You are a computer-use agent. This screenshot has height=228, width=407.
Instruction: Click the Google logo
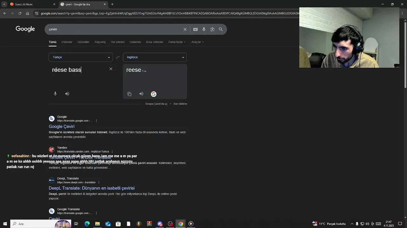pos(25,29)
